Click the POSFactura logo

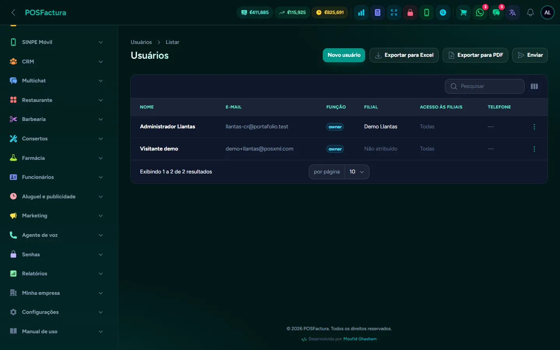click(45, 12)
